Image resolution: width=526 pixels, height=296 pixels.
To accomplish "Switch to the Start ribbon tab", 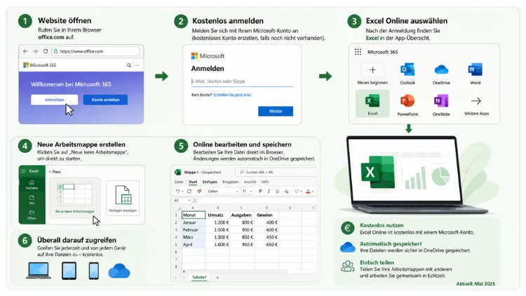I will (x=193, y=182).
